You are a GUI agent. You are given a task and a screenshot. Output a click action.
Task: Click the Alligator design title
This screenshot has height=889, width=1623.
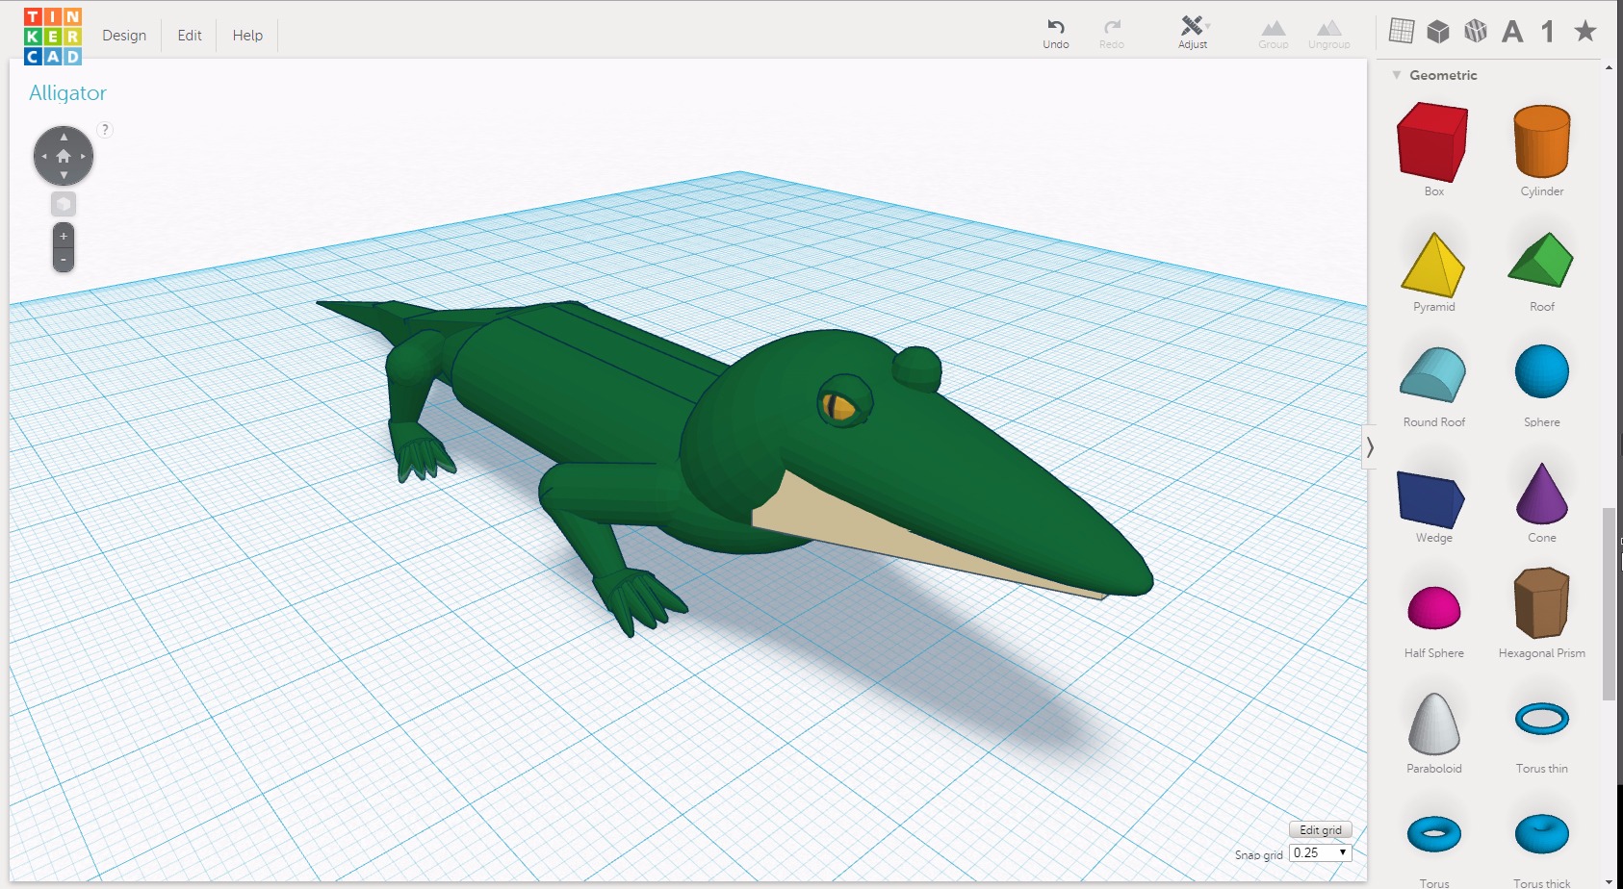pos(67,93)
